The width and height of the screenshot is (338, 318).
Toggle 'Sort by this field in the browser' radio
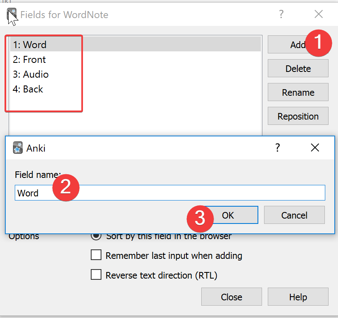click(96, 236)
